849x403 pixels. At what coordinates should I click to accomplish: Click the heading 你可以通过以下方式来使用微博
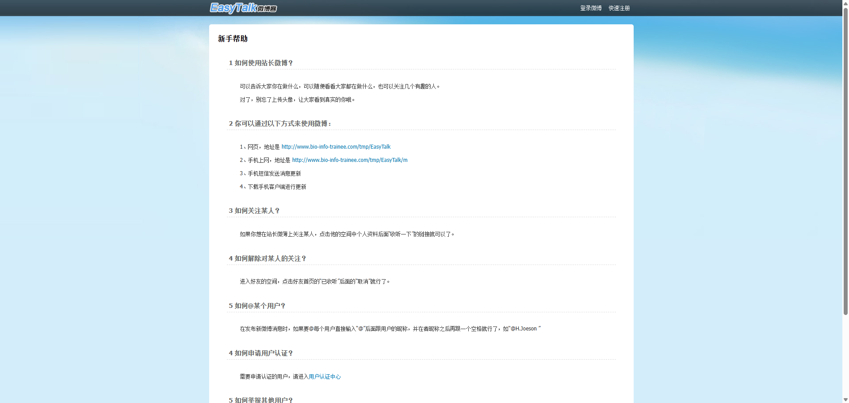[280, 124]
